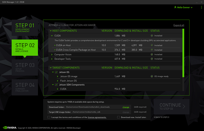Click the 1,469 MB Jetson OS image size
204x131 pixels.
click(x=120, y=76)
